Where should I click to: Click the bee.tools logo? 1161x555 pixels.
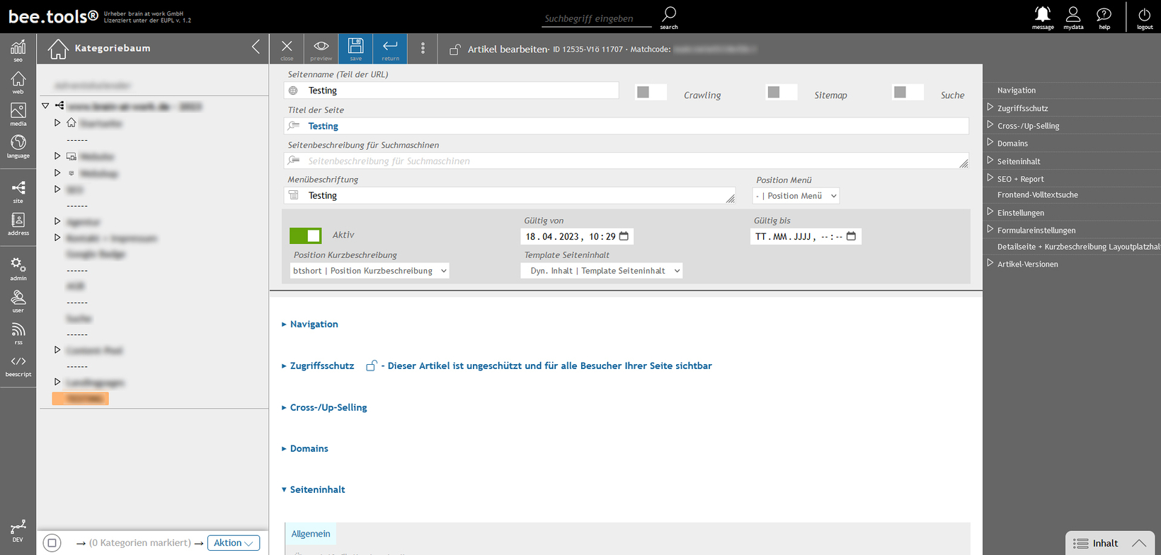pyautogui.click(x=53, y=16)
